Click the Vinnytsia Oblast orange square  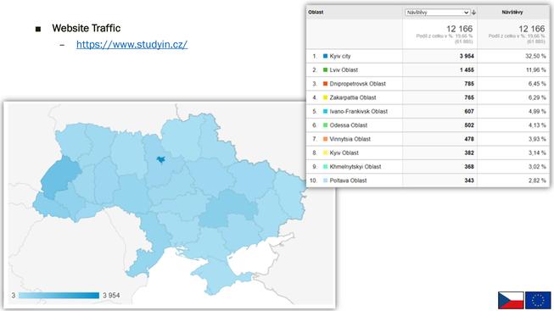[x=326, y=139]
